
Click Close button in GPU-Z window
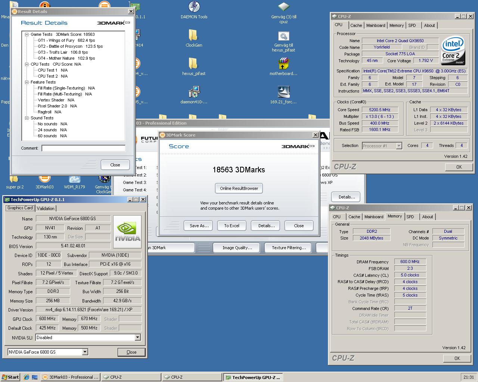[131, 352]
